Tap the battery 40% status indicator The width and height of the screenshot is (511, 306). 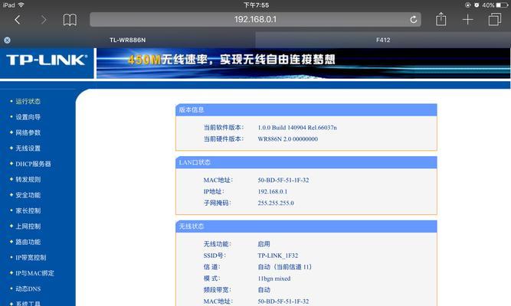495,5
